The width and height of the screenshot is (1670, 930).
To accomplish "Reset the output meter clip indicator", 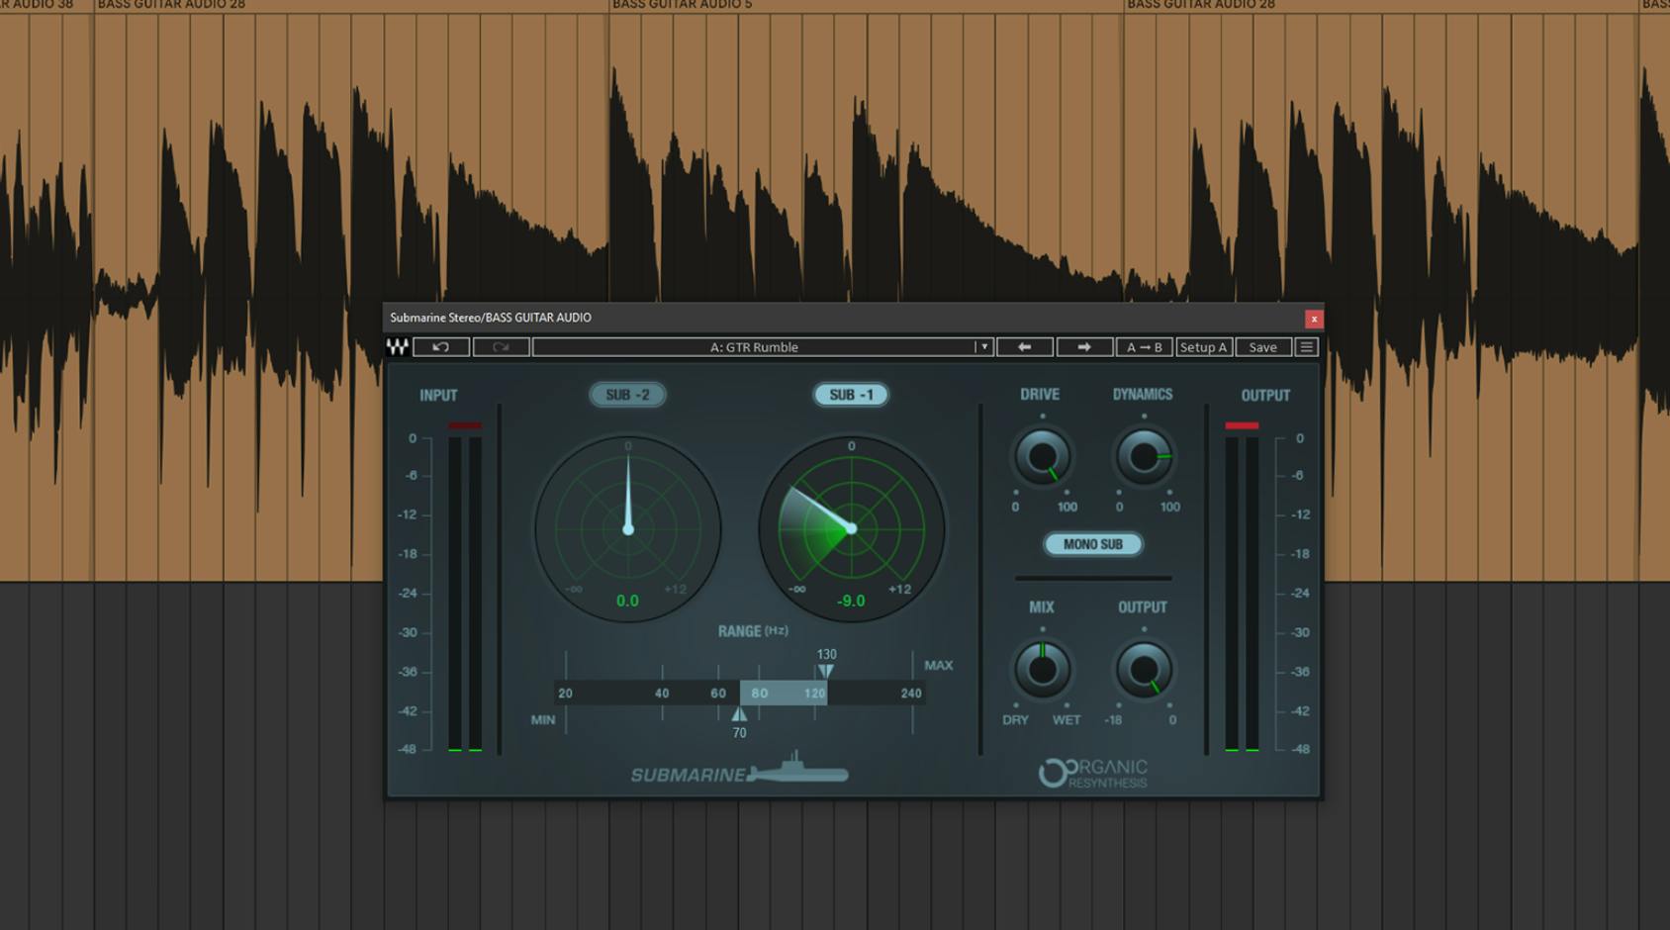I will coord(1242,425).
